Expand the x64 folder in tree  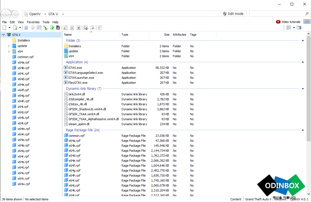[9, 51]
